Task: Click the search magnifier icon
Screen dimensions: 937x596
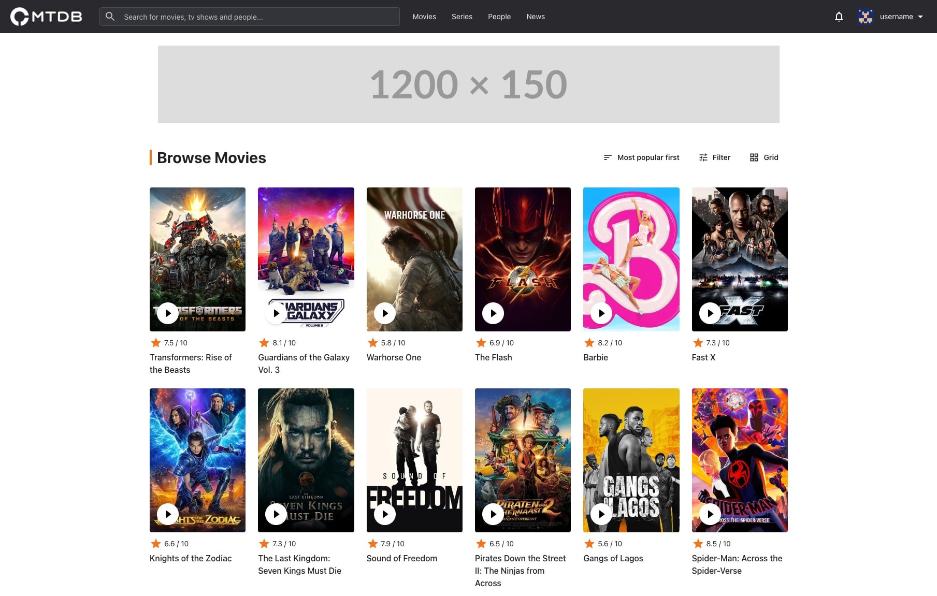Action: [x=110, y=17]
